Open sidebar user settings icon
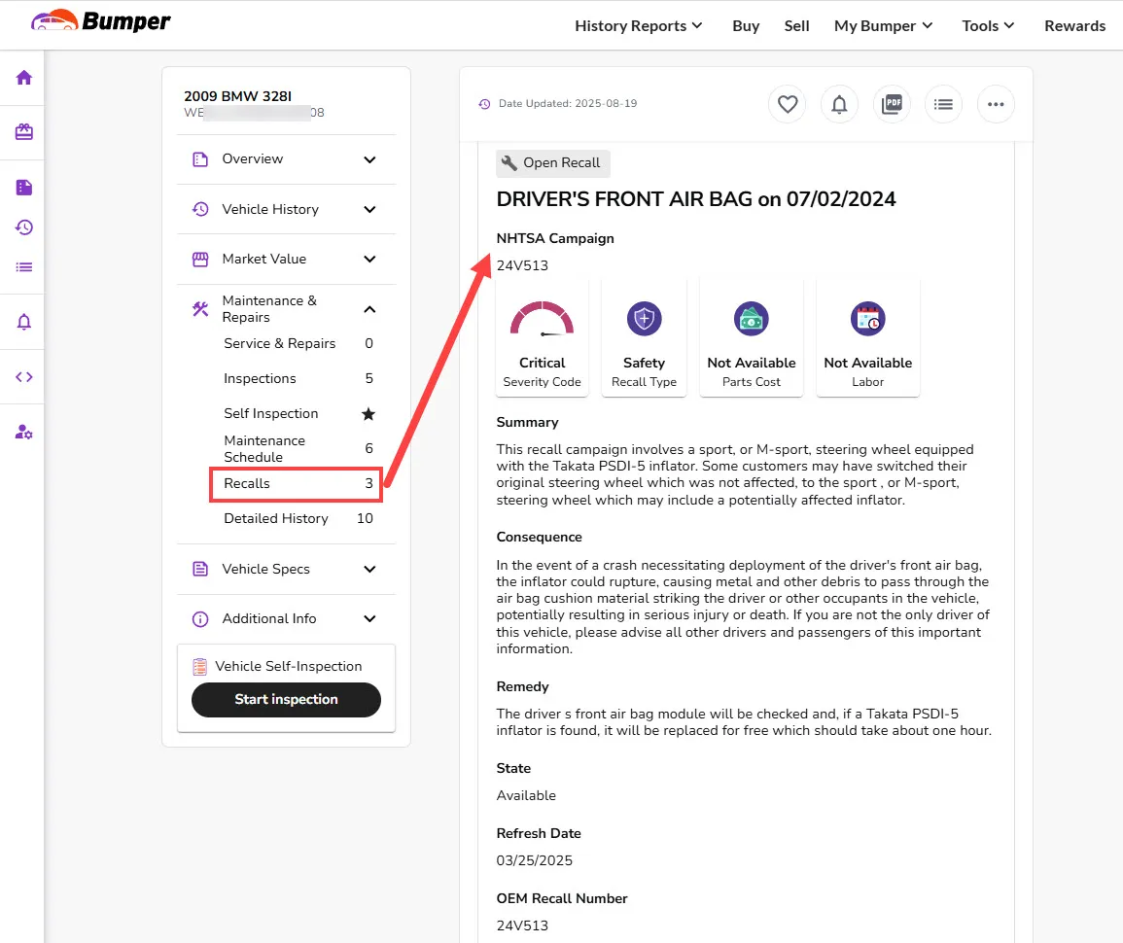The image size is (1123, 943). point(24,433)
